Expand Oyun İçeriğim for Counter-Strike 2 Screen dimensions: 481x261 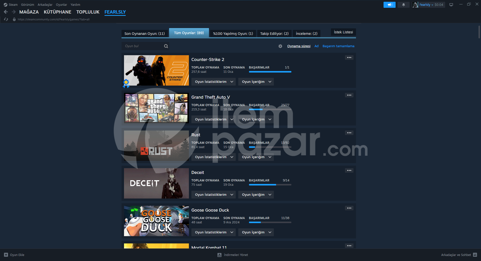pos(256,82)
